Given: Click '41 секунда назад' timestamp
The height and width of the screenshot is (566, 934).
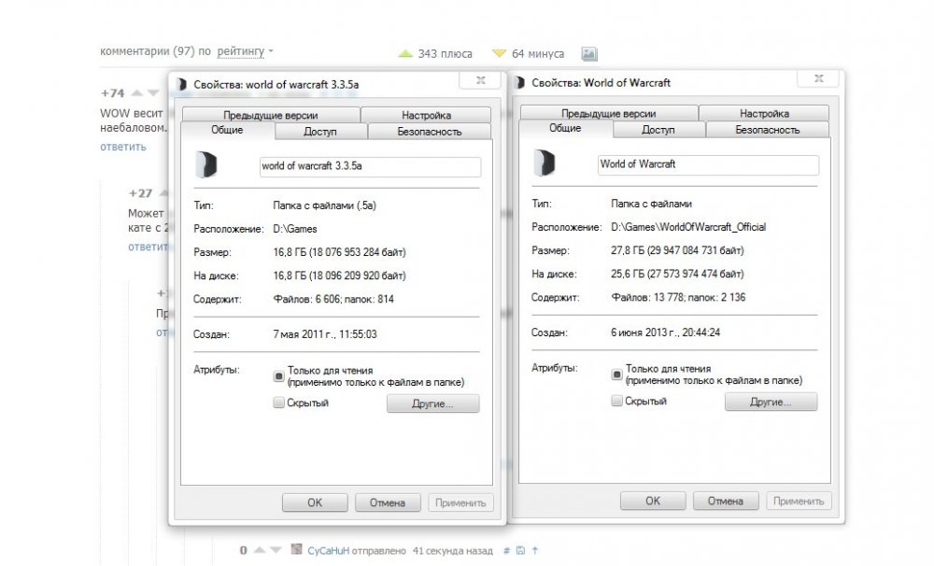Looking at the screenshot, I should 453,550.
